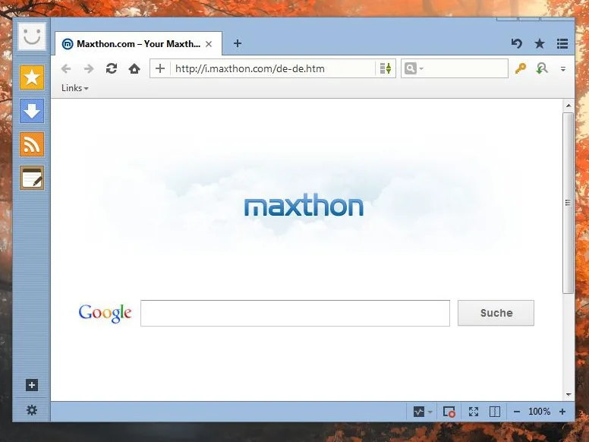Screen dimensions: 589x442
Task: Toggle split screen view icon
Action: pyautogui.click(x=495, y=412)
